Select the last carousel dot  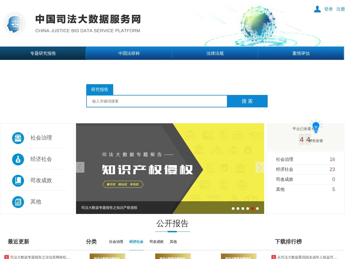[257, 209]
